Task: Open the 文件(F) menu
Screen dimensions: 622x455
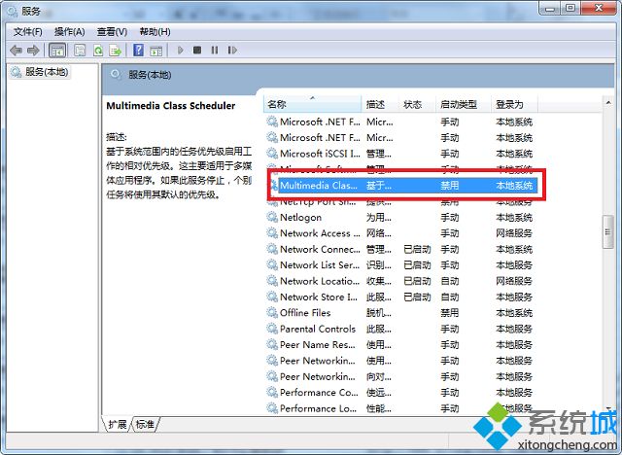Action: pos(28,32)
